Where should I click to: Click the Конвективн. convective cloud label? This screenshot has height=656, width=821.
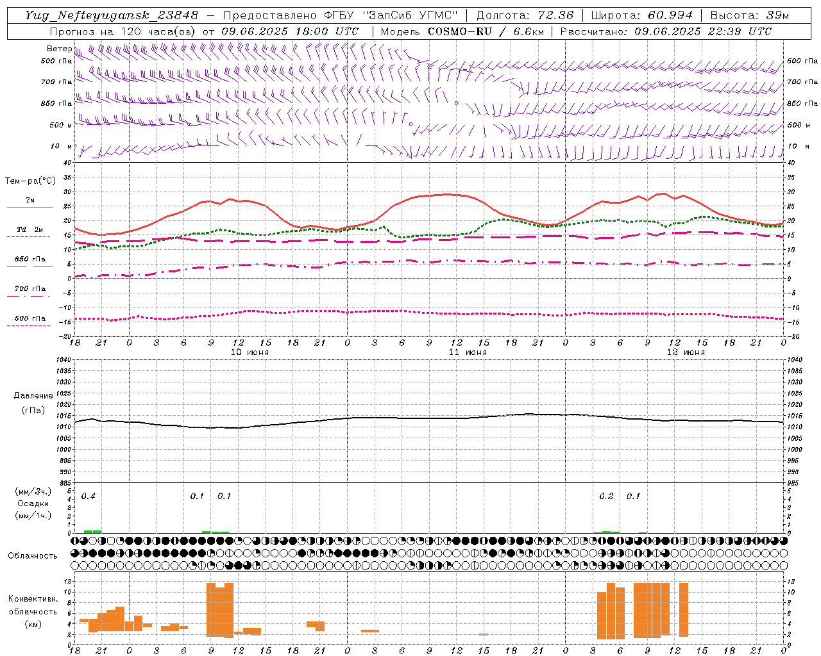(33, 599)
